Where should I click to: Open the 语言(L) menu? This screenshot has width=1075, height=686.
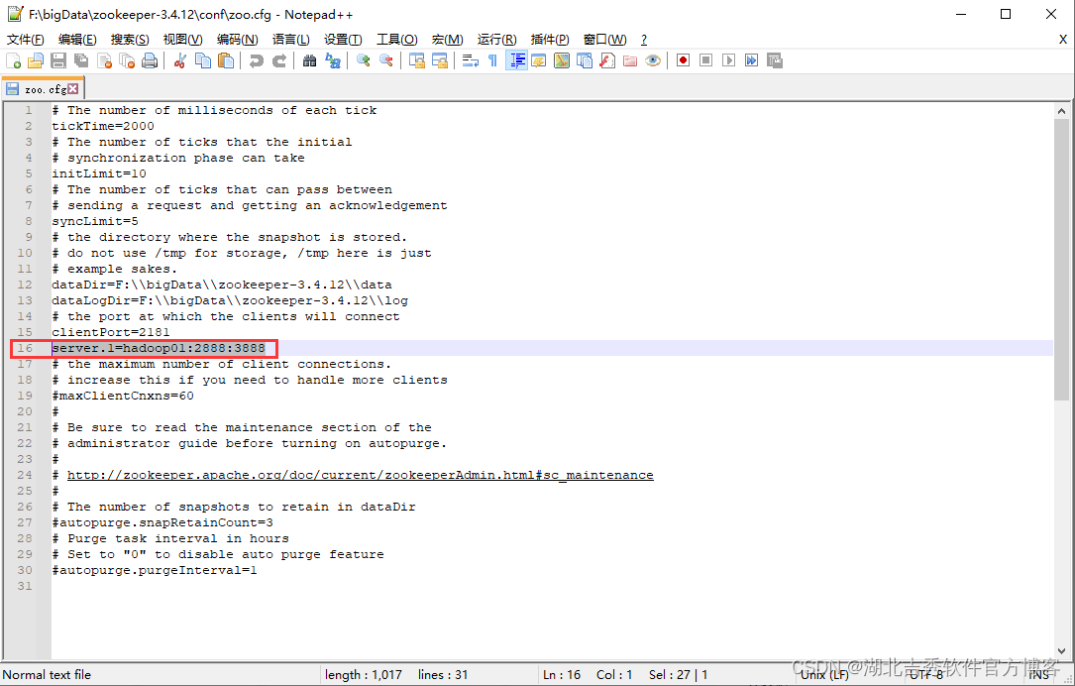(x=290, y=39)
